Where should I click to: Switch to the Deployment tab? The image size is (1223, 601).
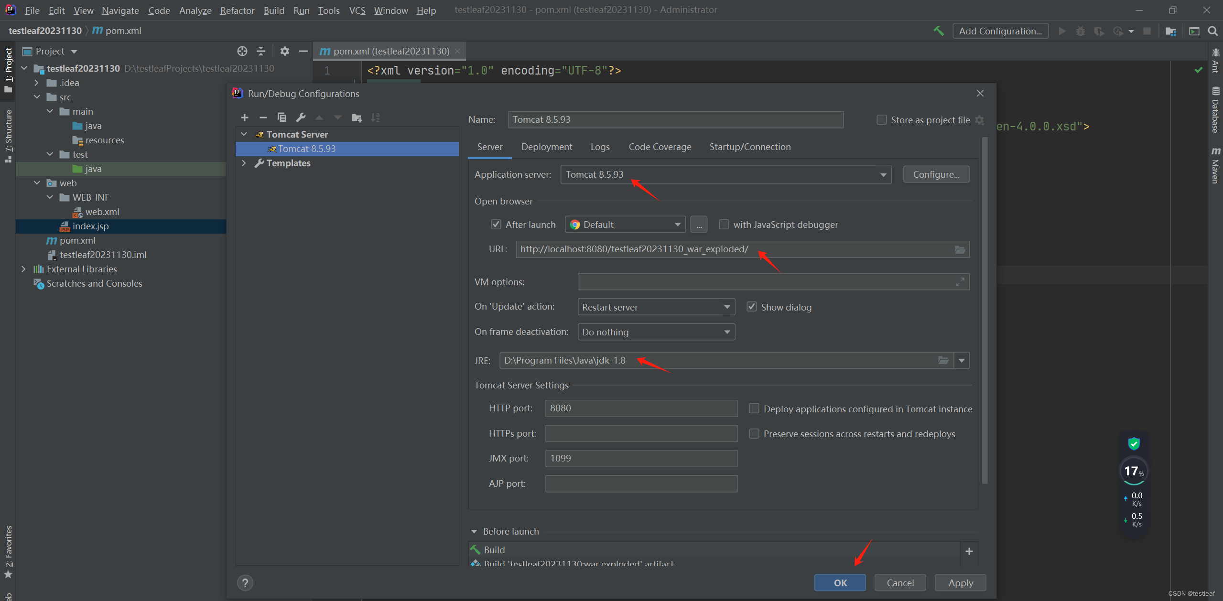pos(546,147)
